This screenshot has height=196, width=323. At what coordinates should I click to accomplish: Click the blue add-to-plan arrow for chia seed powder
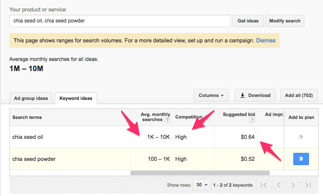301,159
